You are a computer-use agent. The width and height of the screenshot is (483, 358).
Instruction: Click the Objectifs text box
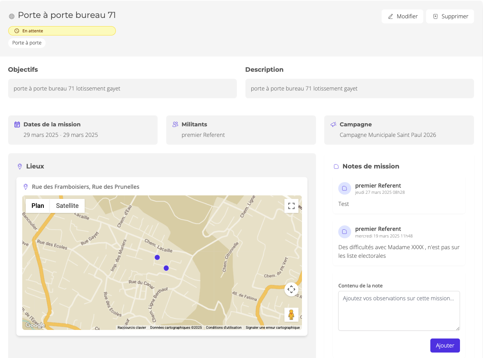click(x=123, y=89)
